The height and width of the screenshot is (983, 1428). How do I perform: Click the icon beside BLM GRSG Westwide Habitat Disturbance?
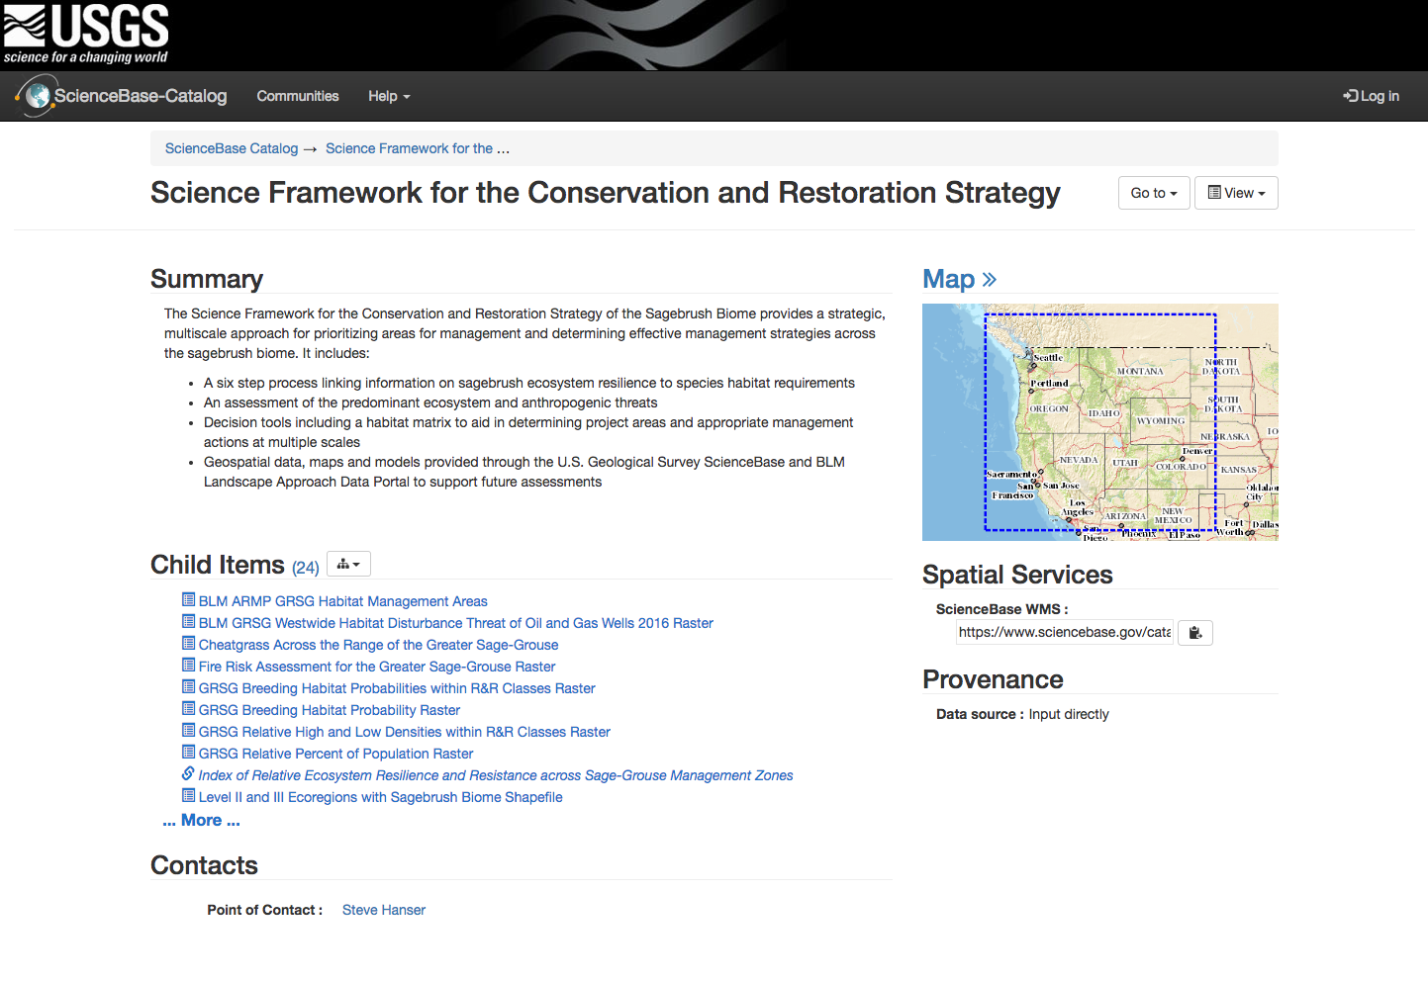coord(188,621)
